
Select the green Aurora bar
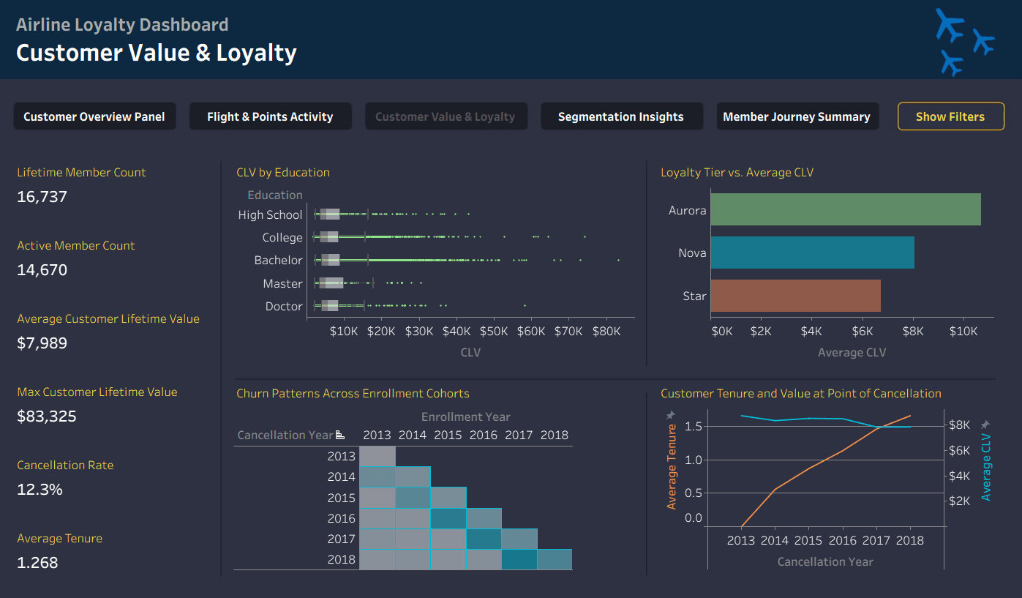pyautogui.click(x=845, y=209)
